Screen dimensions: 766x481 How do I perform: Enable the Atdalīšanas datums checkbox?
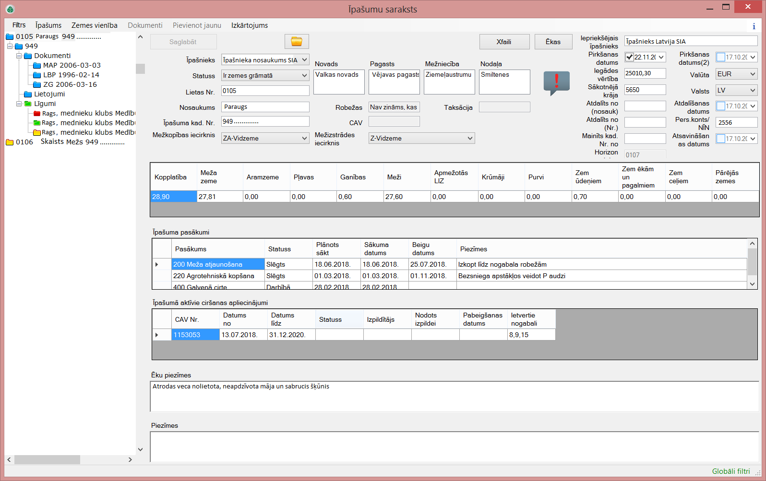(x=720, y=106)
